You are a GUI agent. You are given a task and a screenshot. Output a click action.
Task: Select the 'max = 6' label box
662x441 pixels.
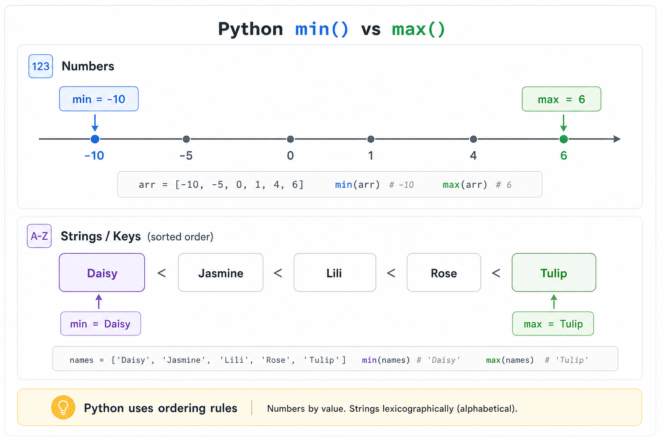pos(561,99)
